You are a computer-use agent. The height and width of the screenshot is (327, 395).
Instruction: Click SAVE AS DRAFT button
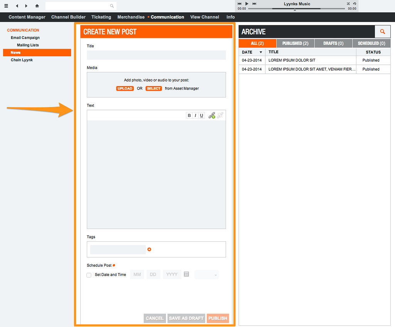[186, 318]
